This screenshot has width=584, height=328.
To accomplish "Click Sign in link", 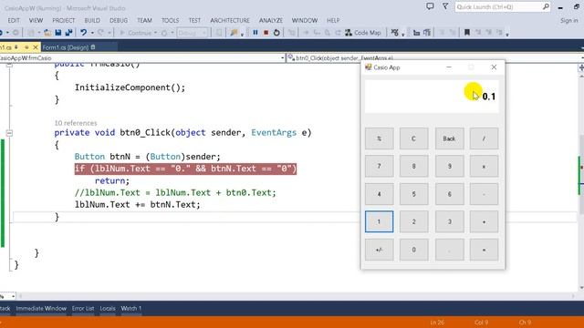I will click(569, 20).
